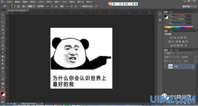Pick a color from the spectrum ramp
This screenshot has height=106, width=198.
click(x=178, y=27)
